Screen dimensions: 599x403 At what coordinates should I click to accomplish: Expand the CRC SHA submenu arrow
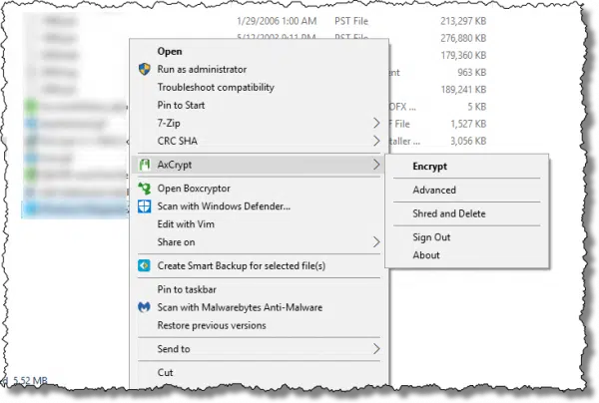(x=376, y=141)
